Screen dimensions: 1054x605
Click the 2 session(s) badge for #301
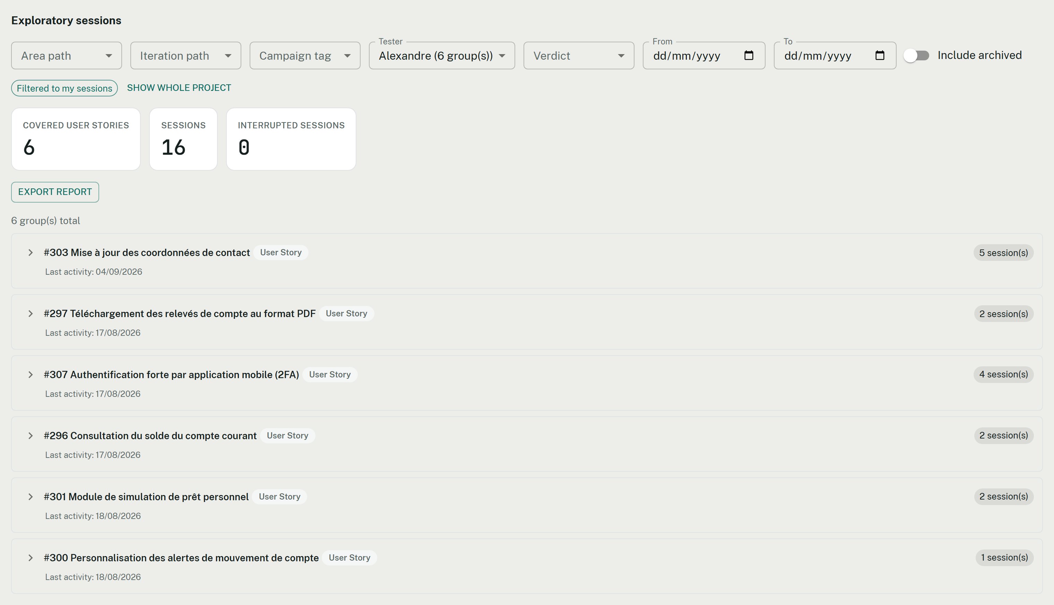click(x=1004, y=496)
